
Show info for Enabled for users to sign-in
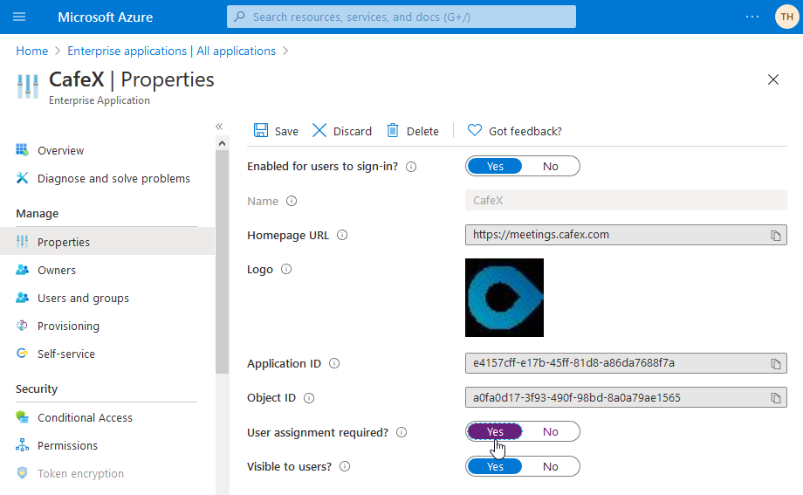point(411,167)
